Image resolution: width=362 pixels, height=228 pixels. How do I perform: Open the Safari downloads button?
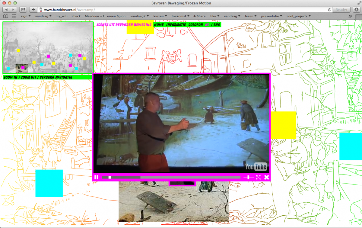click(x=356, y=10)
